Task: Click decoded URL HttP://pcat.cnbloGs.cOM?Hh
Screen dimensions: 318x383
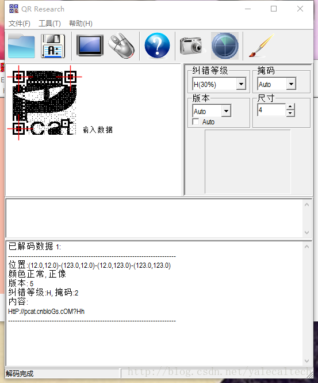Action: click(47, 312)
